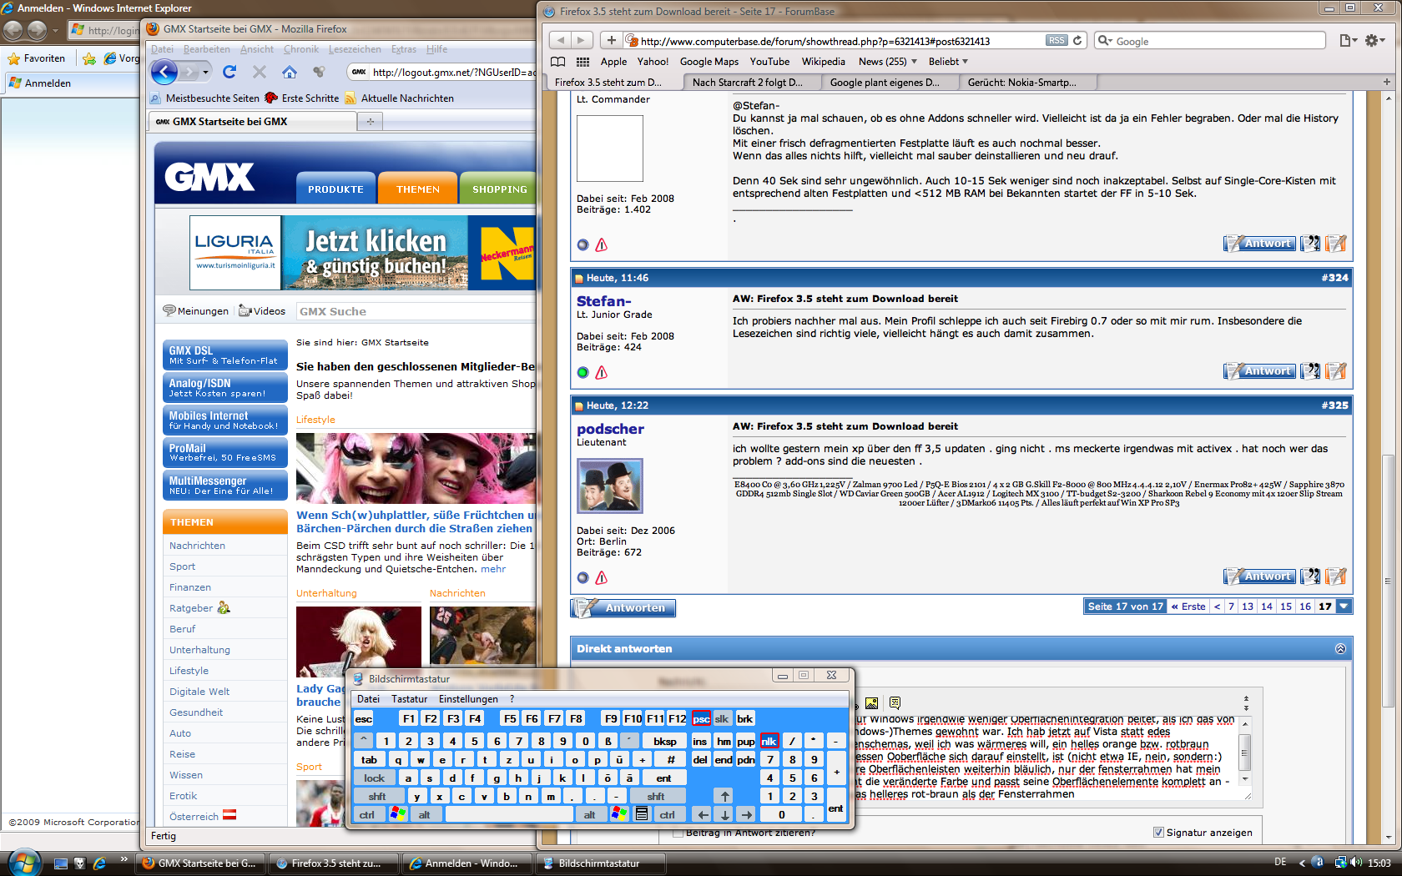The image size is (1402, 876).
Task: Click Antwort button on post #324
Action: point(1260,370)
